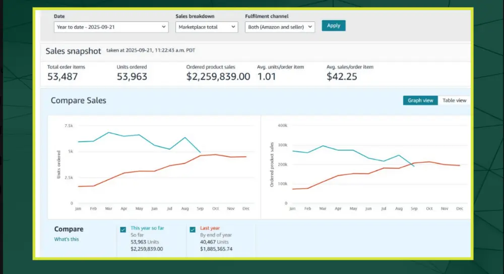Click the Compare Sales heading

click(79, 100)
